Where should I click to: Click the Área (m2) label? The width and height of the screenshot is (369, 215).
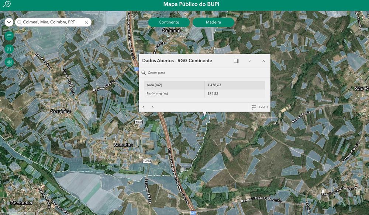pos(154,85)
